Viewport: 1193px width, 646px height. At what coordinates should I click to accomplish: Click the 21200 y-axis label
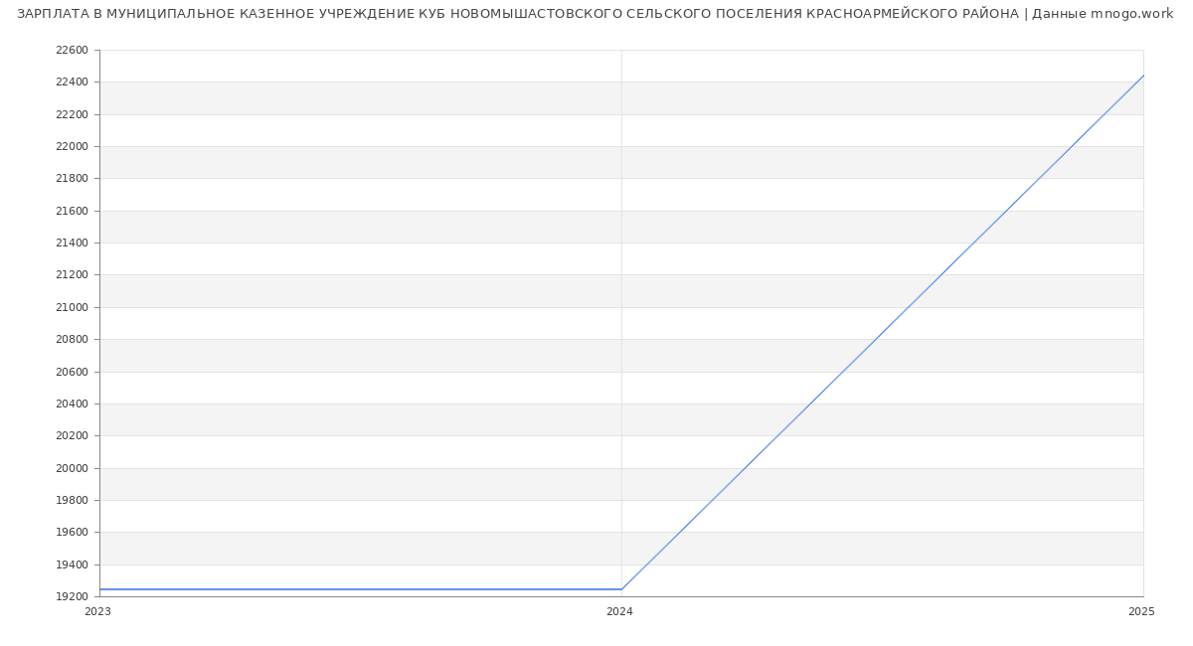click(x=72, y=275)
